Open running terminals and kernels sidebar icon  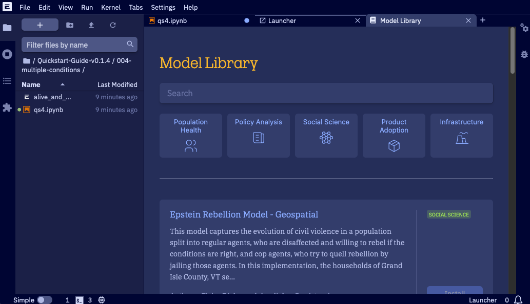coord(7,54)
